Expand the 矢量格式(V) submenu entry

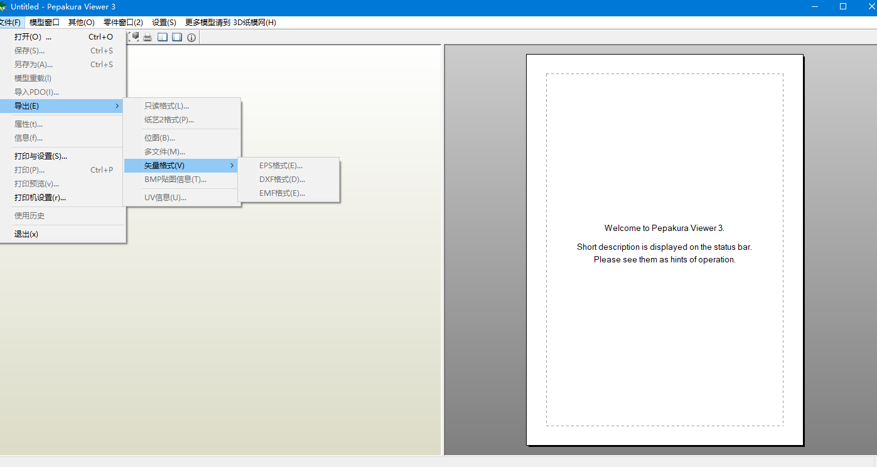pos(182,166)
